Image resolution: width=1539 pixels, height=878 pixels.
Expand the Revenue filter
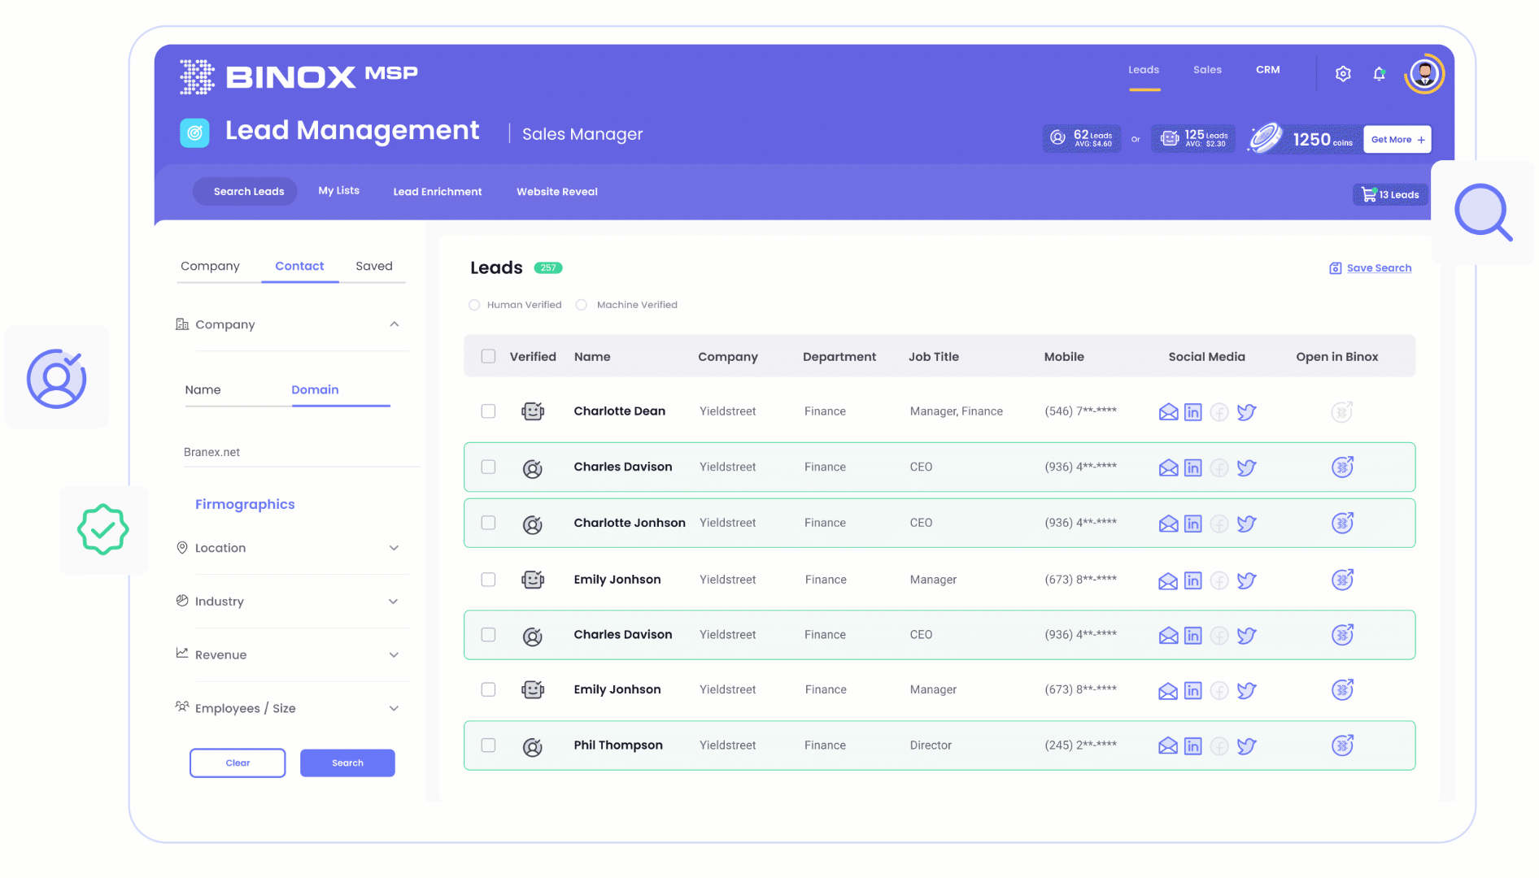click(x=394, y=655)
